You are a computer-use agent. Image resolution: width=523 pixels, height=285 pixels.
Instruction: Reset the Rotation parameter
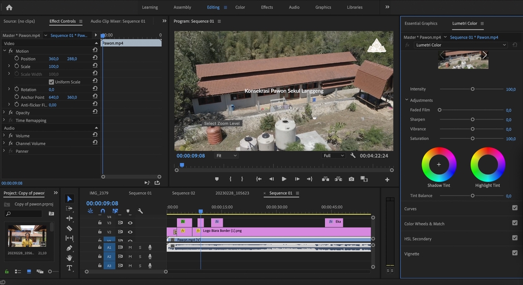click(x=95, y=89)
